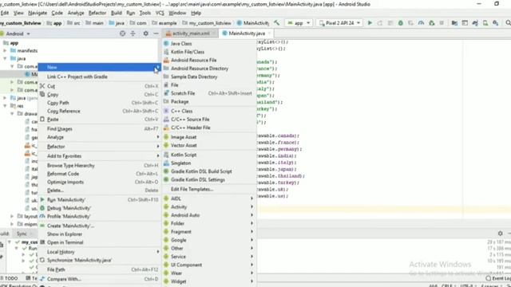Click Debug 'MainActivity' option
Screen dimensions: 511x287
coord(99,208)
